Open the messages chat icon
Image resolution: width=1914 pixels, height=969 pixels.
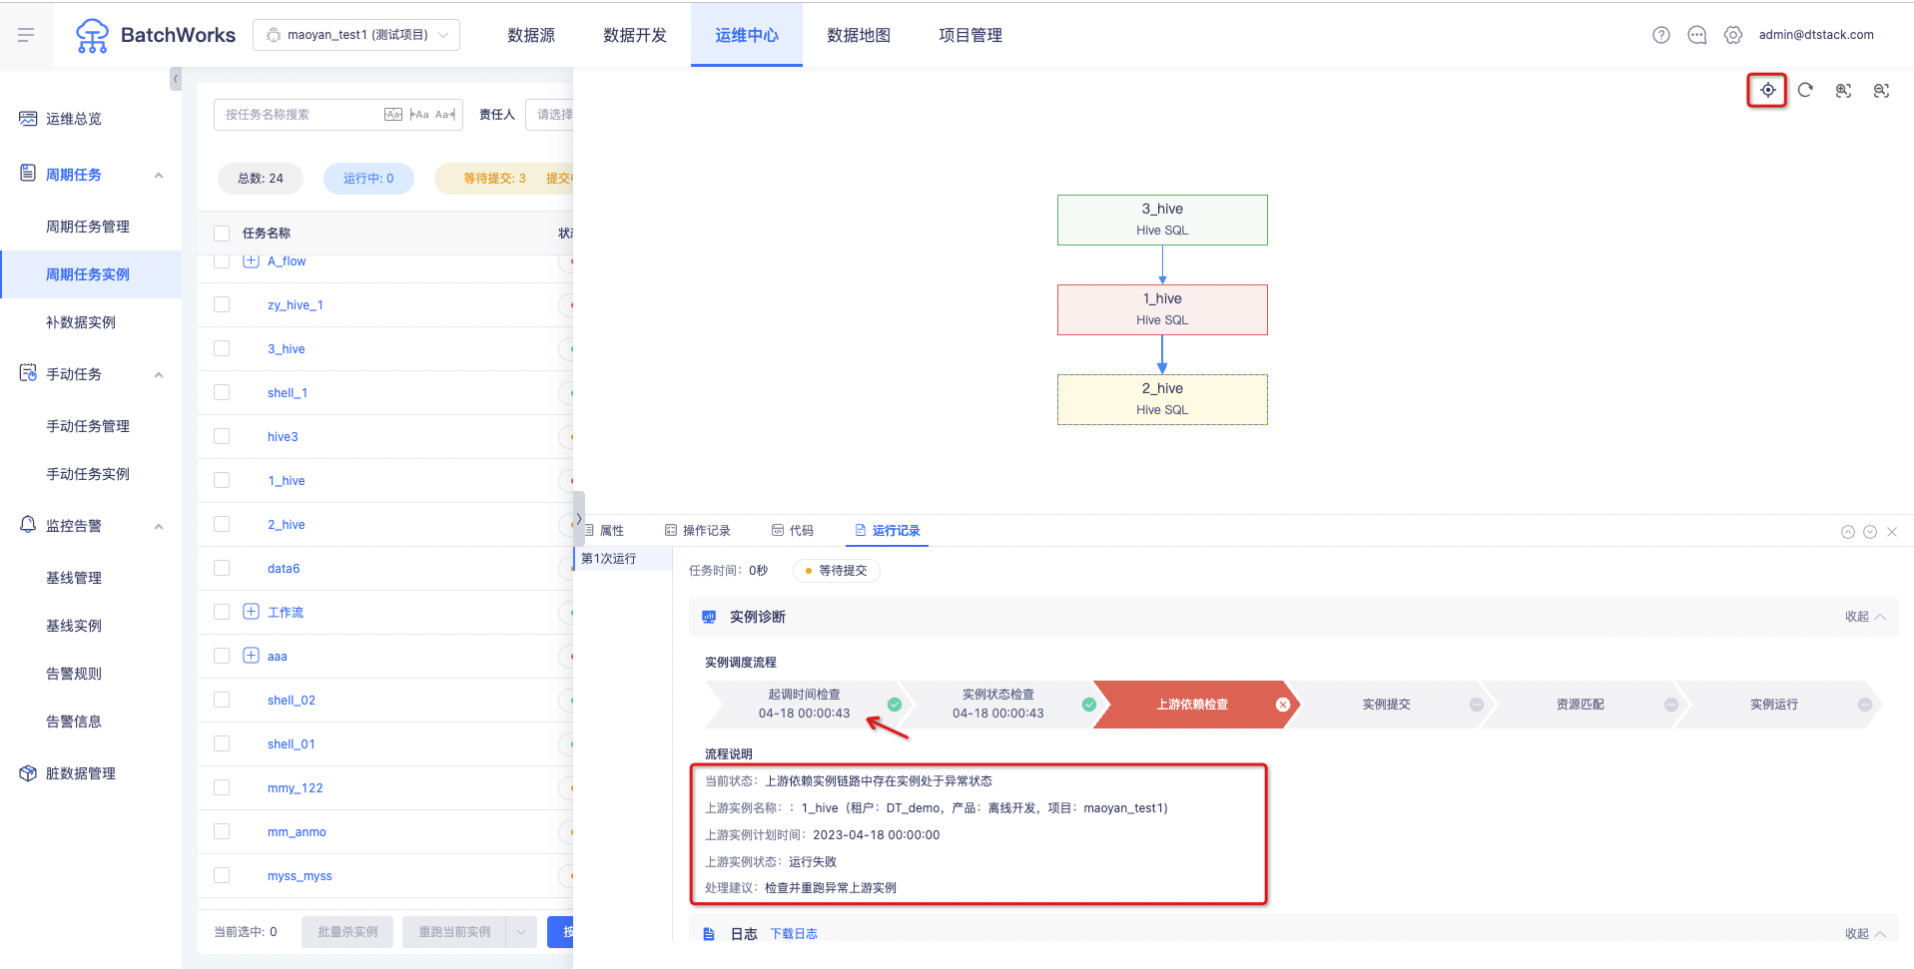pyautogui.click(x=1697, y=35)
